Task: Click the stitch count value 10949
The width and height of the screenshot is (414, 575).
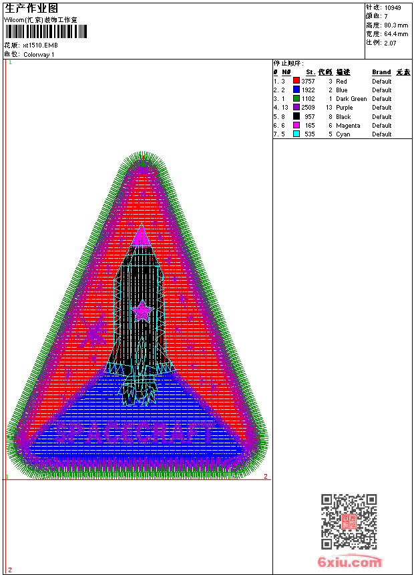Action: [393, 8]
